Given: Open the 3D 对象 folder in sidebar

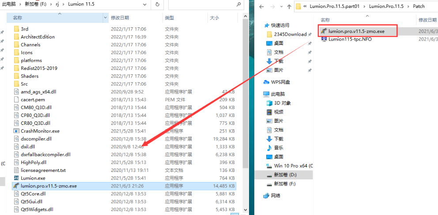Looking at the screenshot, I should (282, 103).
